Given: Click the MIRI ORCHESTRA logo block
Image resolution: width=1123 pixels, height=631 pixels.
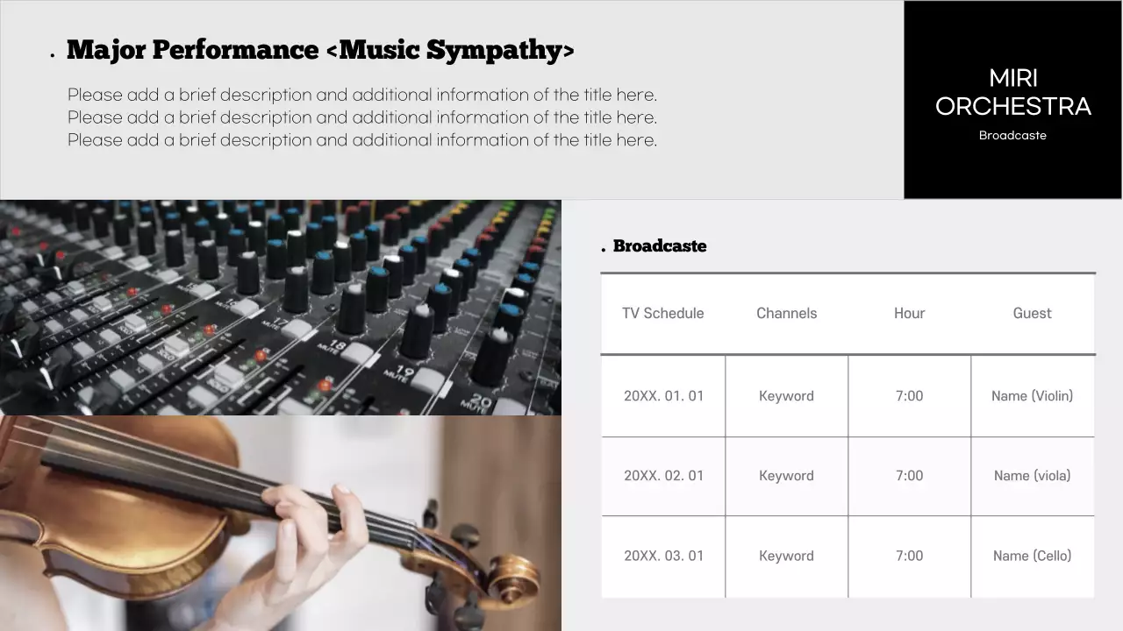Looking at the screenshot, I should [1012, 98].
